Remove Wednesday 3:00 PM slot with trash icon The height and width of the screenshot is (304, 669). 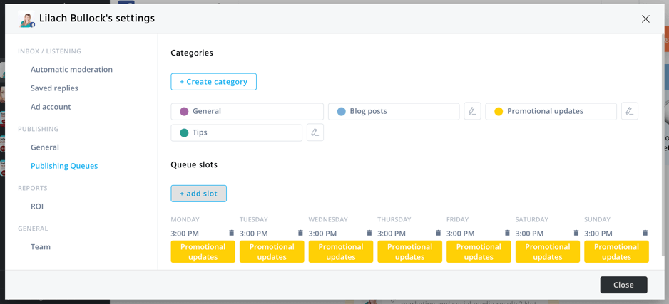(x=369, y=233)
